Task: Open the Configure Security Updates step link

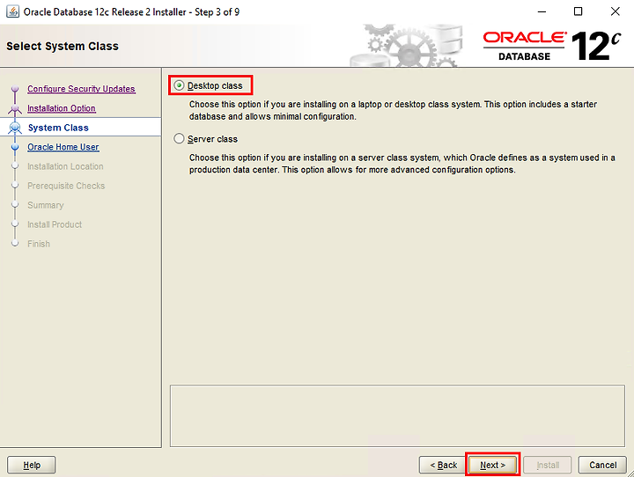Action: click(81, 89)
